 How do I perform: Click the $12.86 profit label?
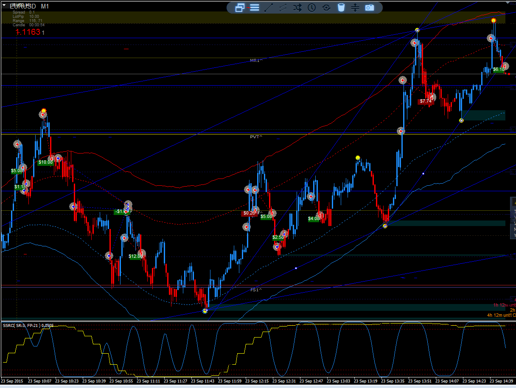point(136,256)
